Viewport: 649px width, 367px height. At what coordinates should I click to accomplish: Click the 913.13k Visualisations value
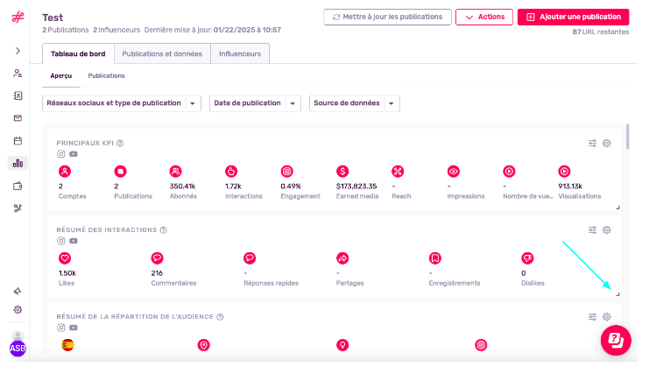click(x=570, y=187)
